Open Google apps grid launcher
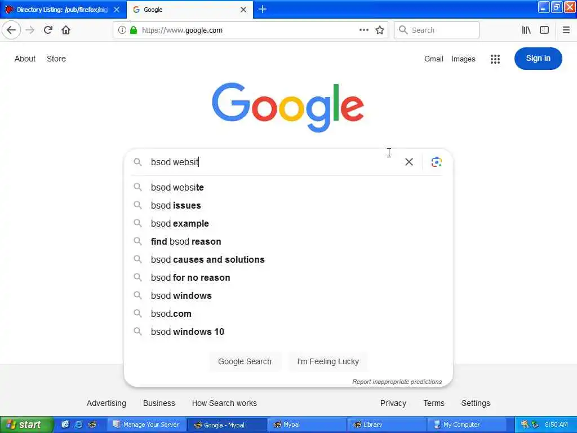 pos(495,59)
